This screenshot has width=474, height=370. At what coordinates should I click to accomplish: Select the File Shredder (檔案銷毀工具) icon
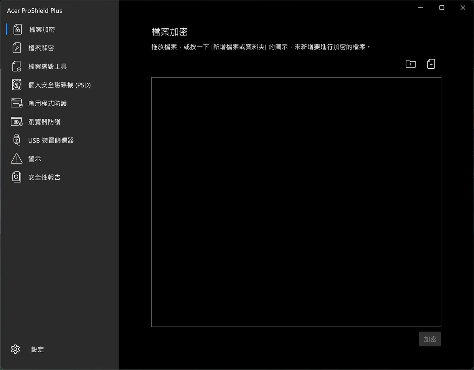pos(17,66)
